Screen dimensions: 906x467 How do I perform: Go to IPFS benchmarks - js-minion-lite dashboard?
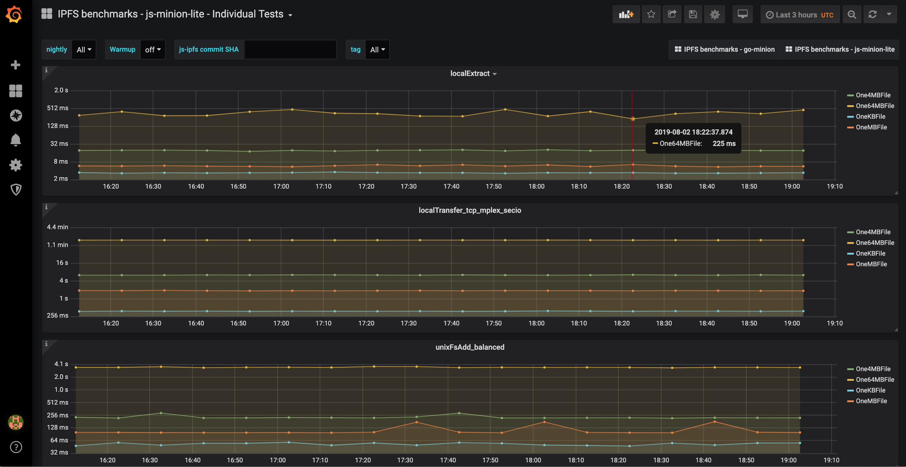840,50
